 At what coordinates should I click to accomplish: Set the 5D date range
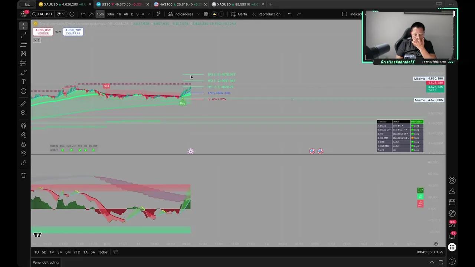tap(44, 252)
